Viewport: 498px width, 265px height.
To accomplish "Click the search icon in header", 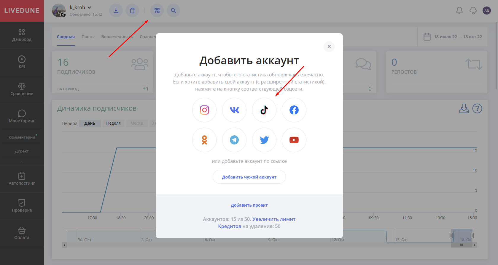I will click(x=173, y=11).
